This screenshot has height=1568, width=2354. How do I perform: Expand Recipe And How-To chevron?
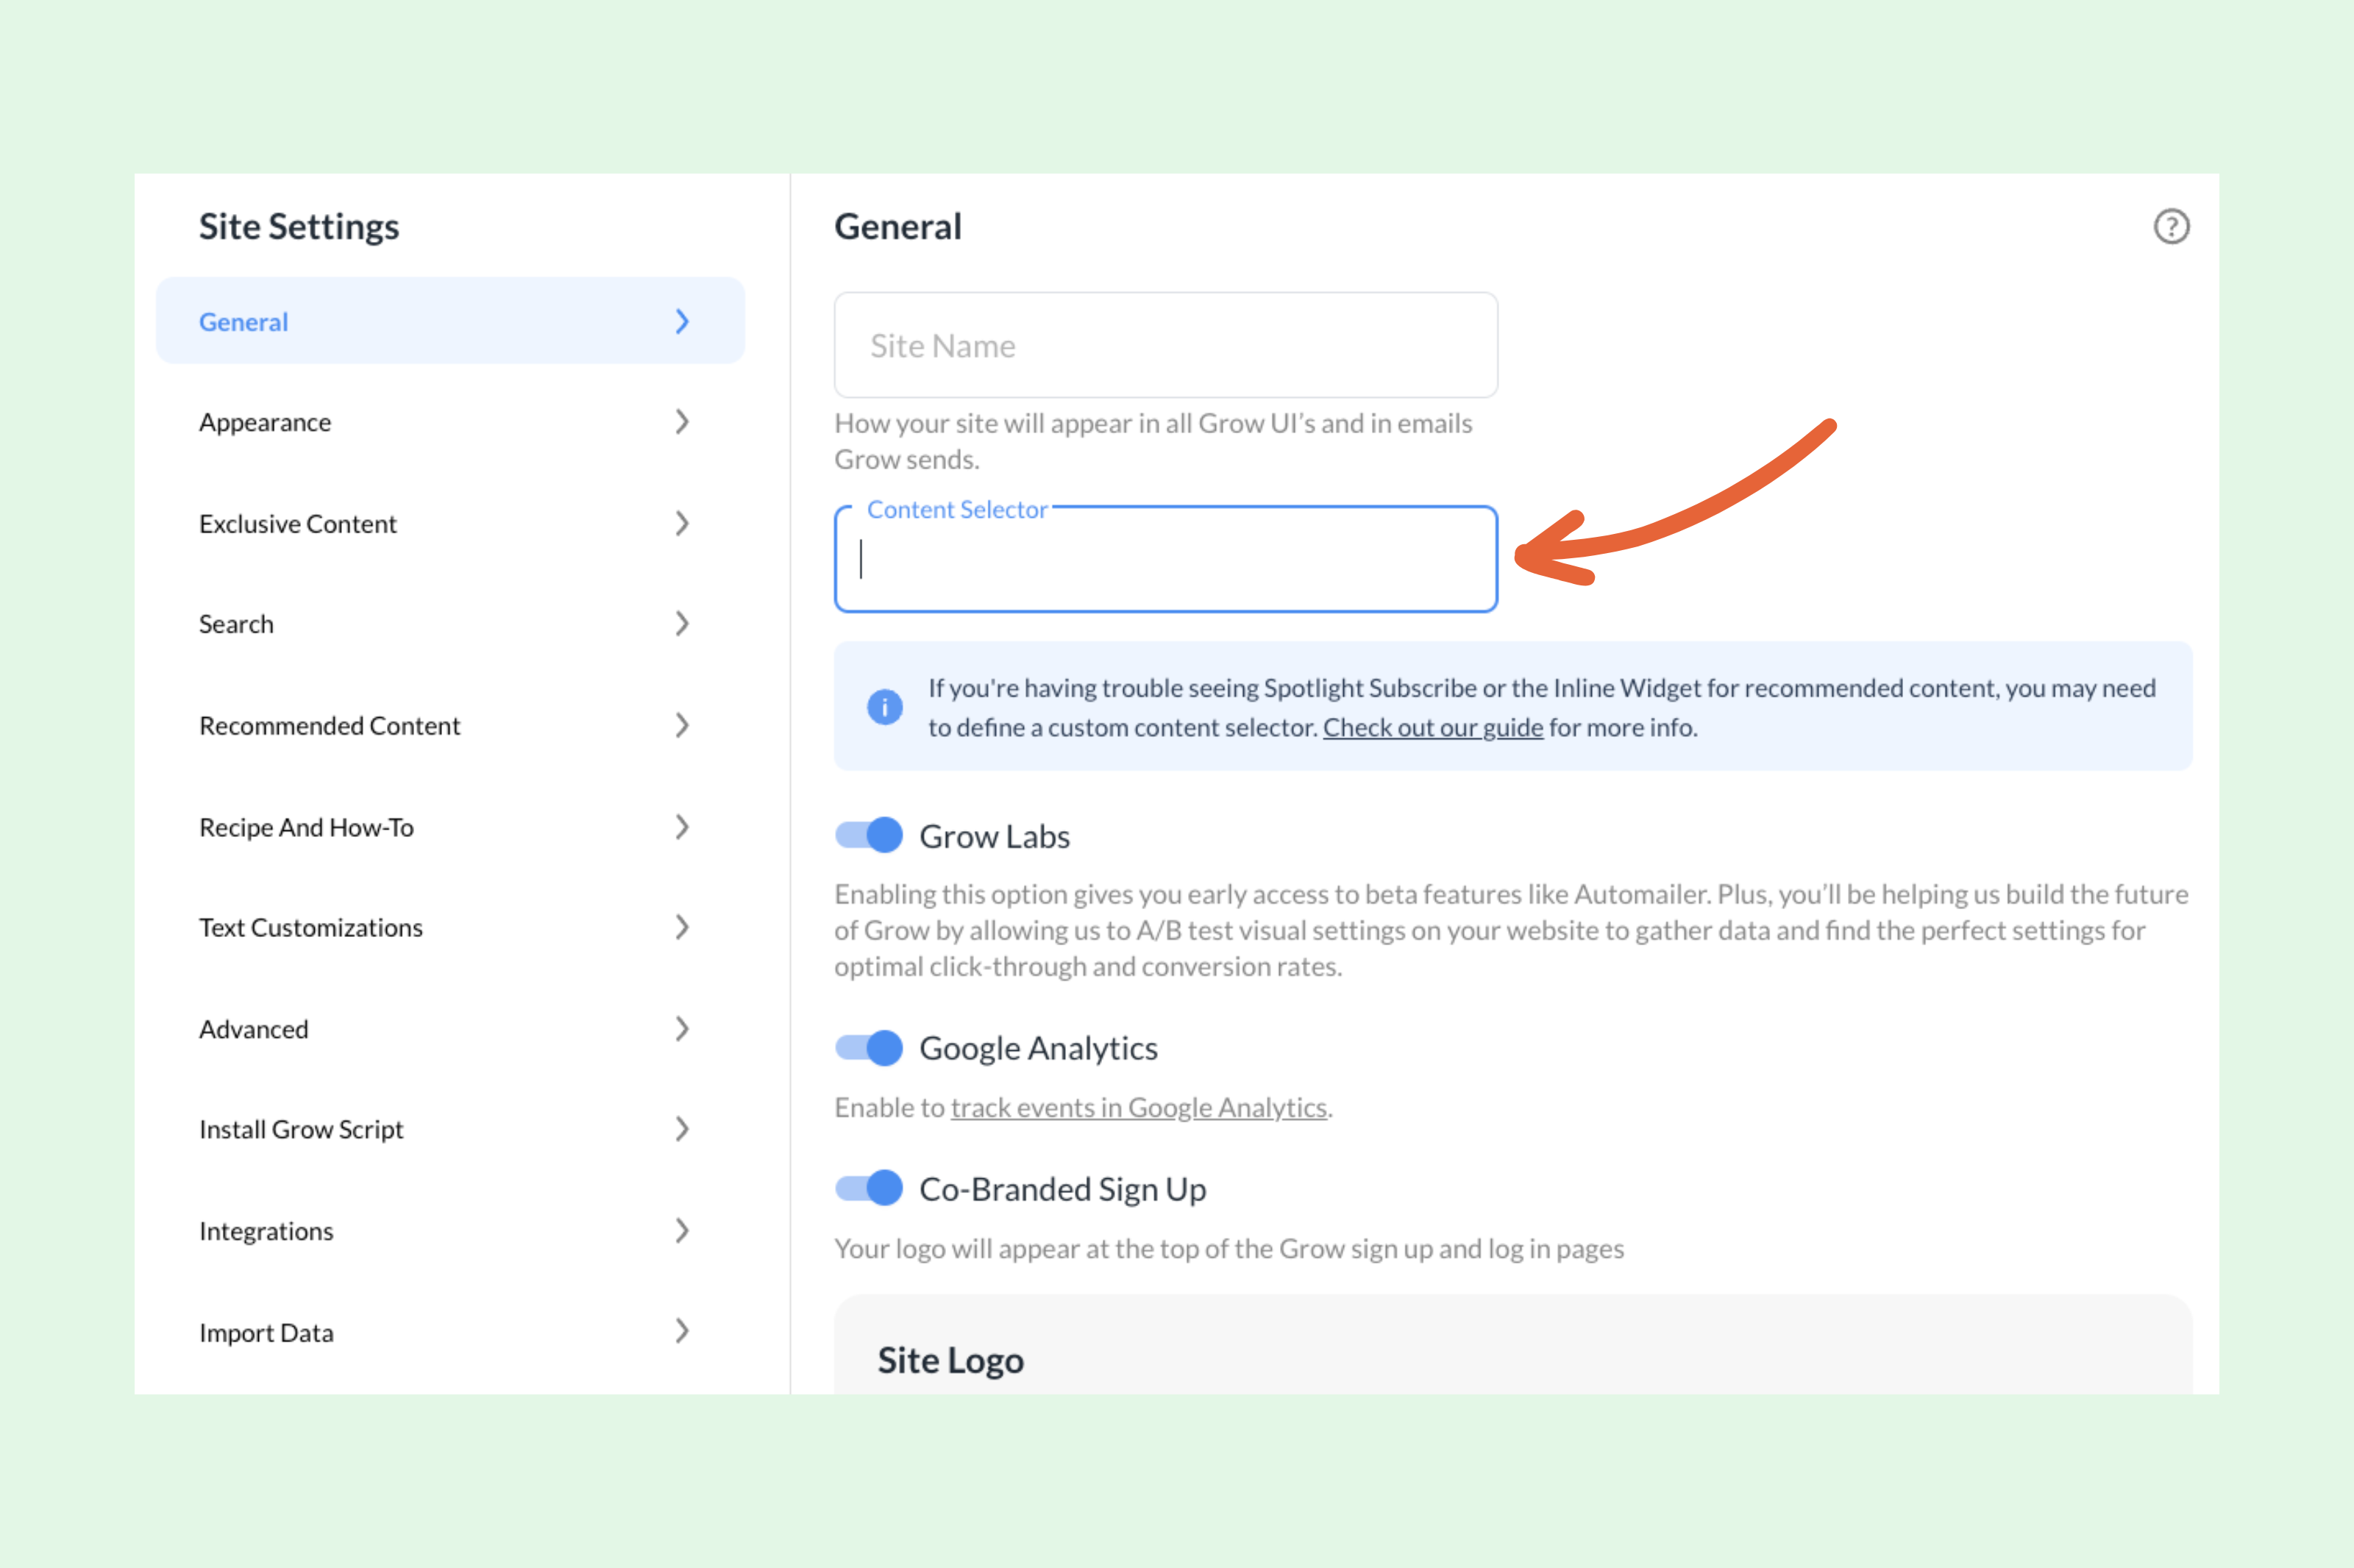682,827
